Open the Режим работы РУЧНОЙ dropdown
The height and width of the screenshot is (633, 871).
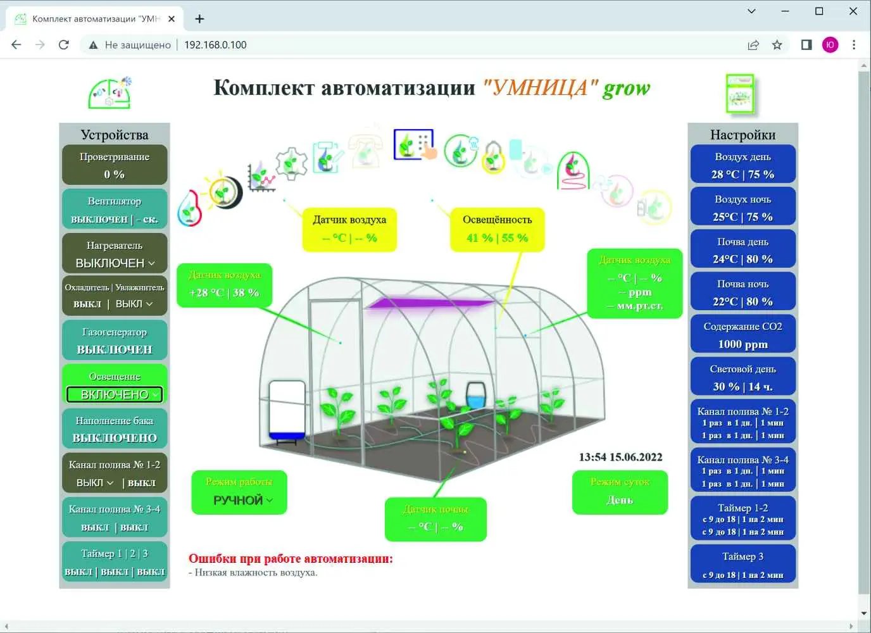242,500
